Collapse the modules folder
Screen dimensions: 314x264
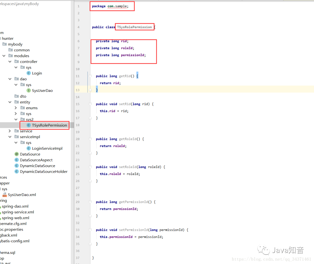4,56
